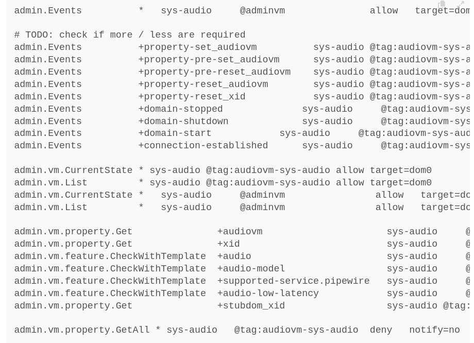Click the +stubdom_xid property argument

point(251,306)
